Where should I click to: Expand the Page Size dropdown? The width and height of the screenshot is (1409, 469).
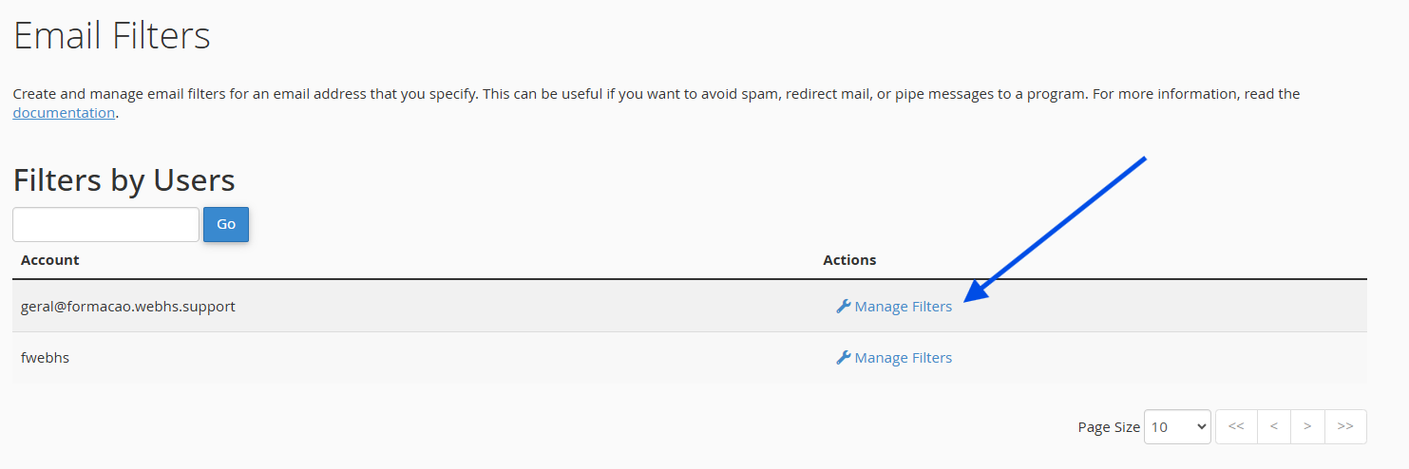click(1177, 427)
